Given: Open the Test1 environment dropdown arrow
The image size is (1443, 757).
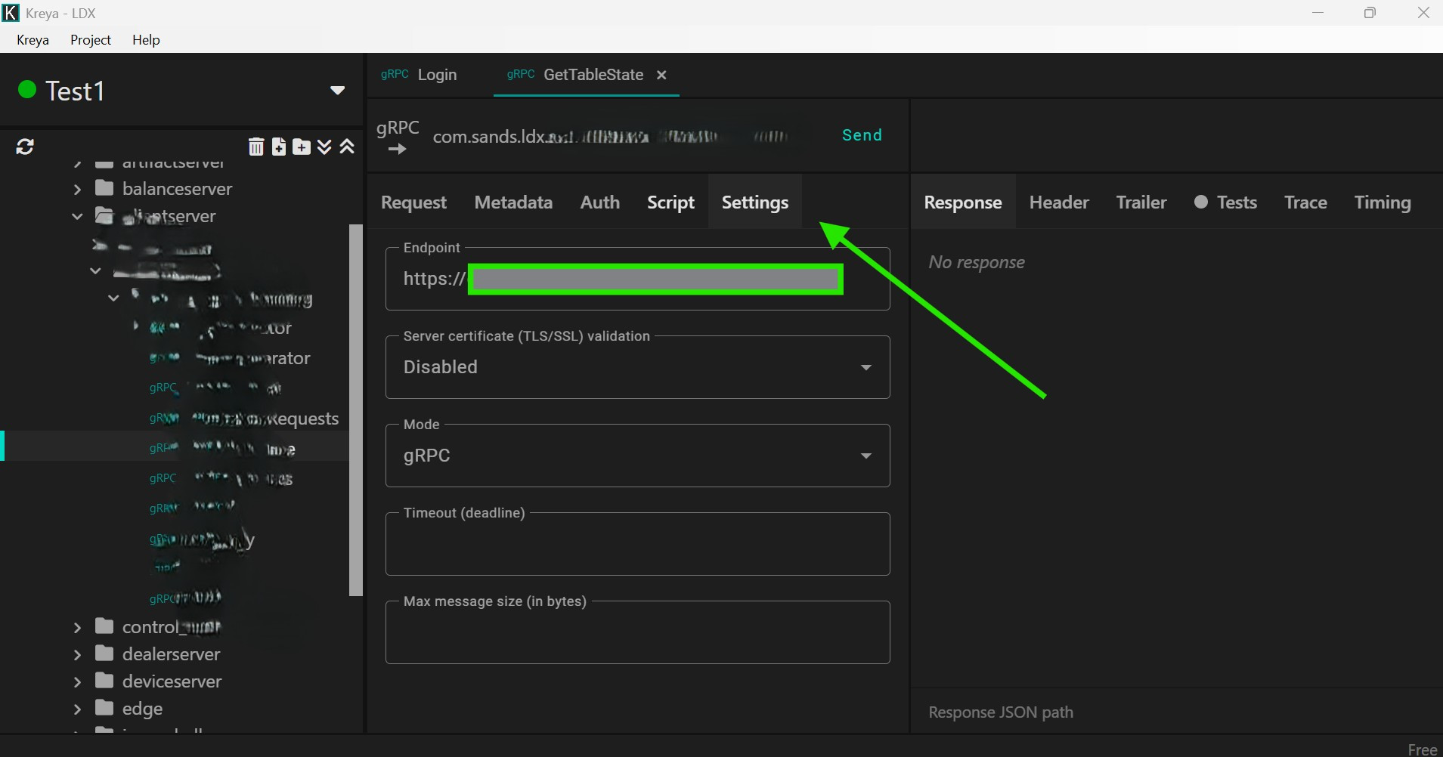Looking at the screenshot, I should [x=338, y=91].
